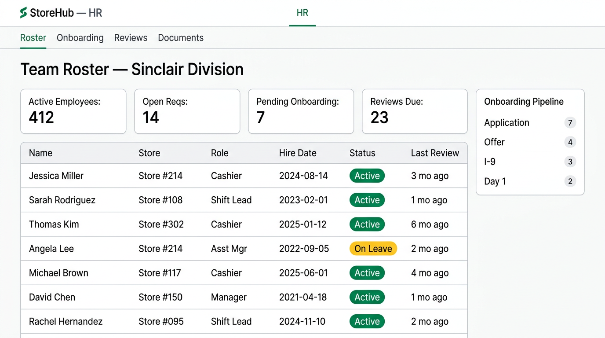
Task: Click the StoreHub logo icon
Action: (24, 13)
